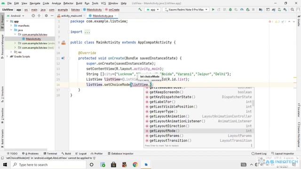Open the Android view selector dropdown
The width and height of the screenshot is (301, 169).
[x=16, y=15]
